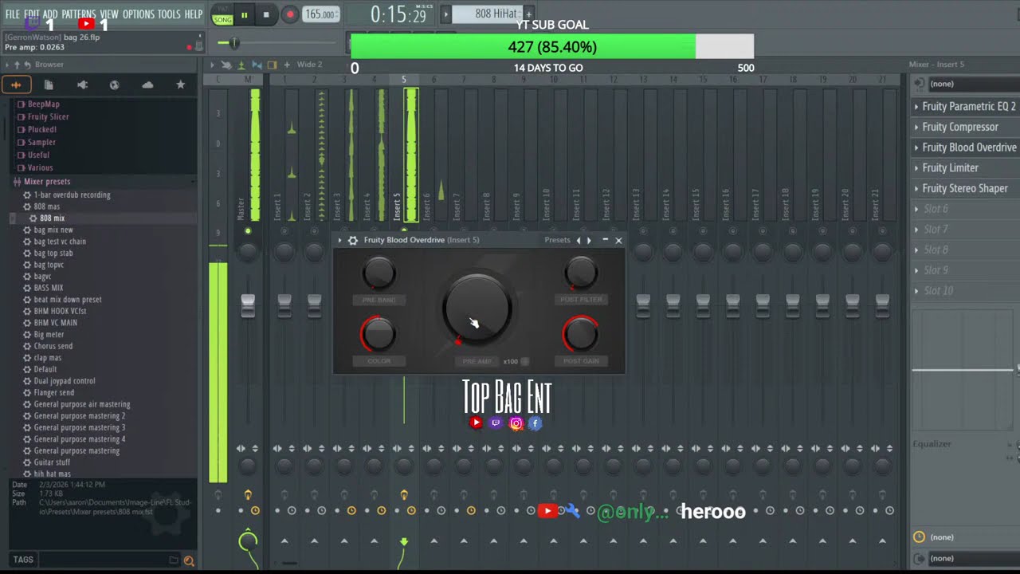Click the orange square icon in mixer toolbar

pyautogui.click(x=272, y=65)
